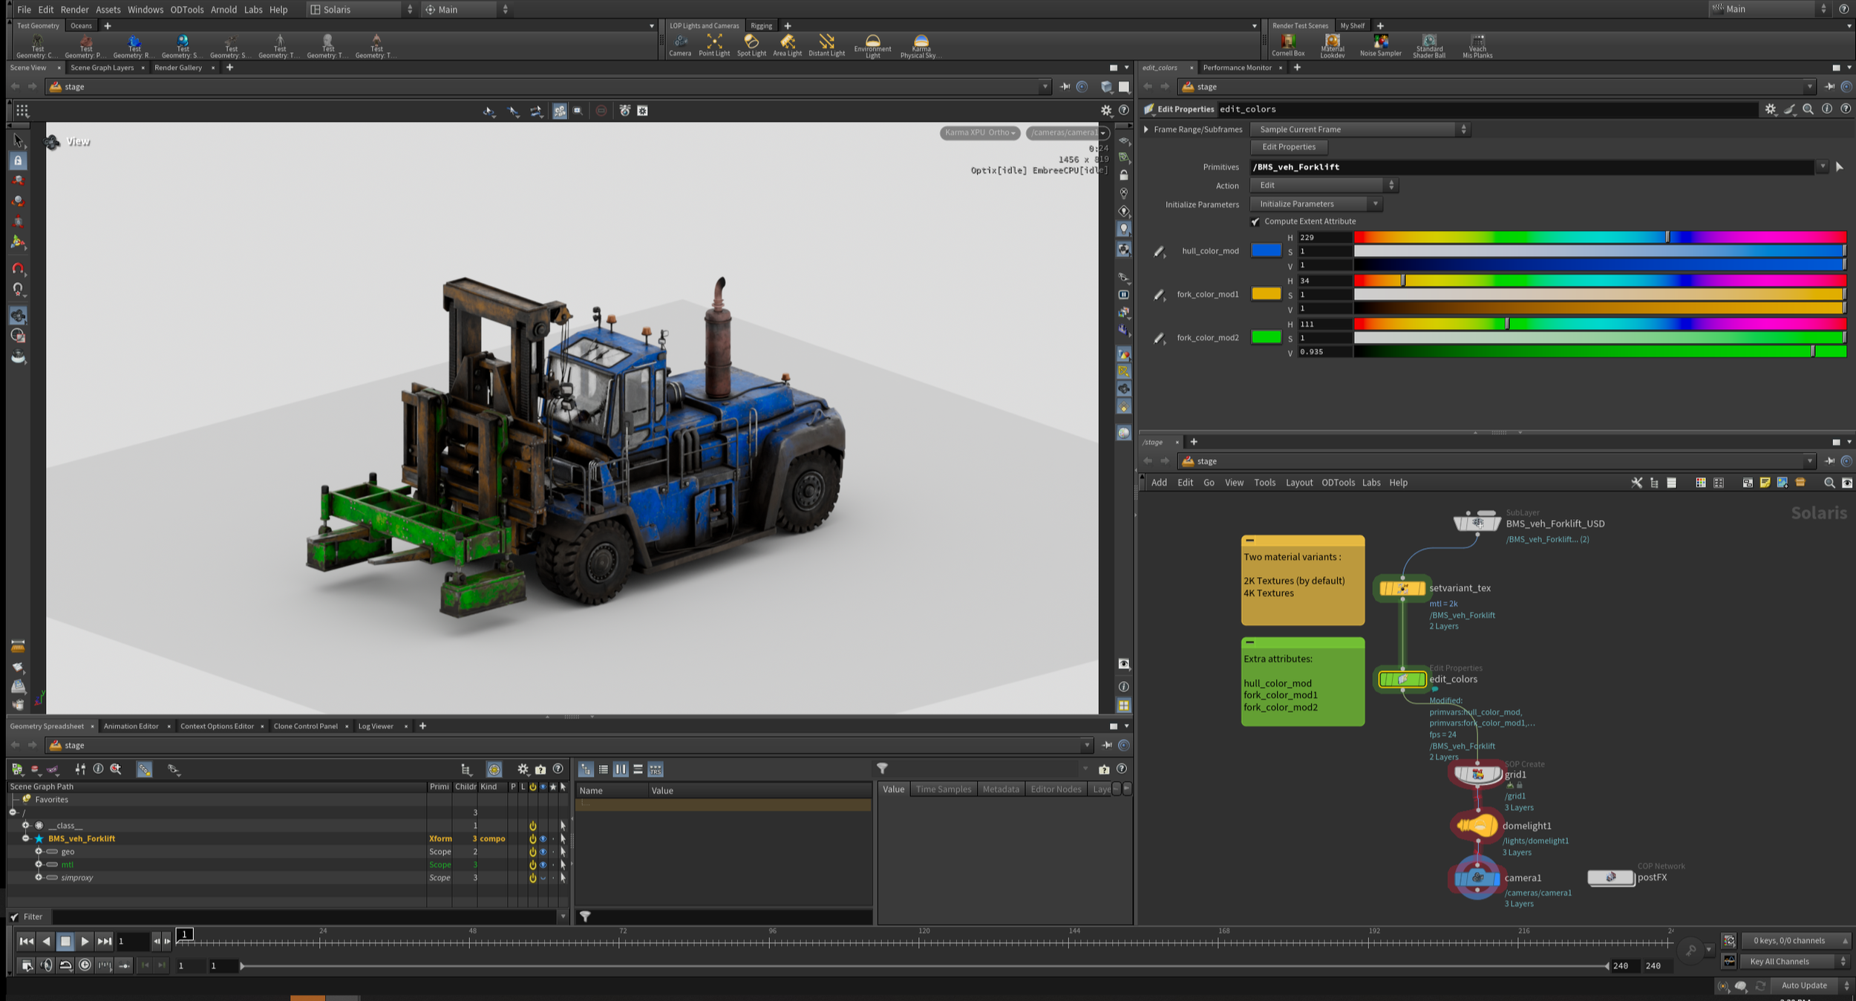Click the Edit Properties button

(1288, 147)
